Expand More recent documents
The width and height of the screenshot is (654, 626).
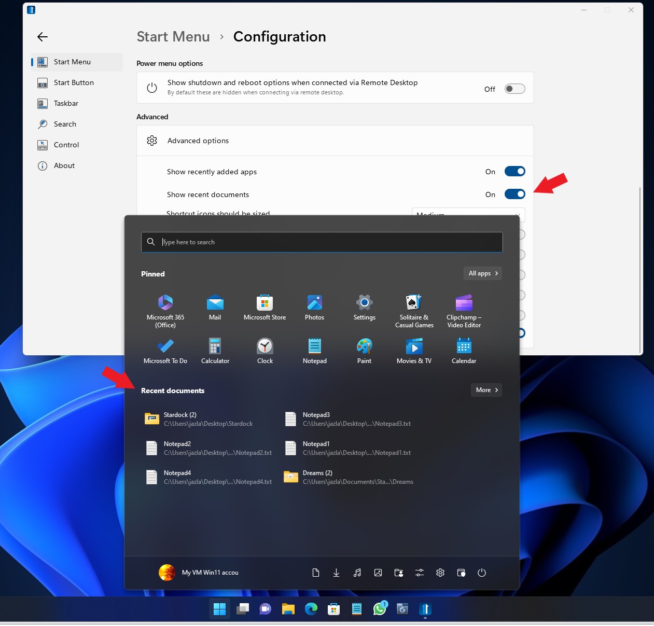click(486, 390)
